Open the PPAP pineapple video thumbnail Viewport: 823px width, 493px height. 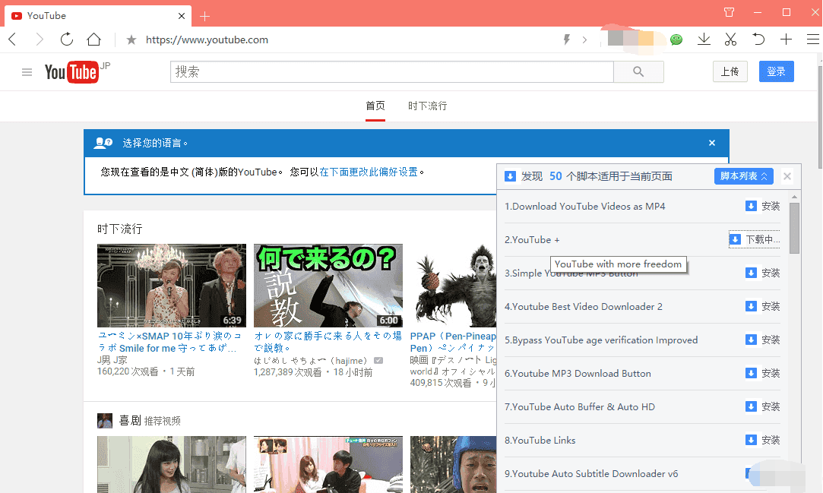453,286
